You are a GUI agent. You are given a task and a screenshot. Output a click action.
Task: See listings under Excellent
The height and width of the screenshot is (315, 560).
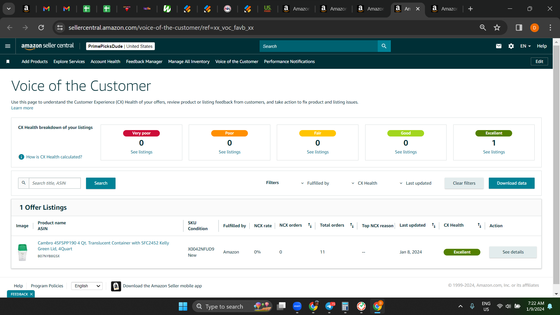pos(494,152)
